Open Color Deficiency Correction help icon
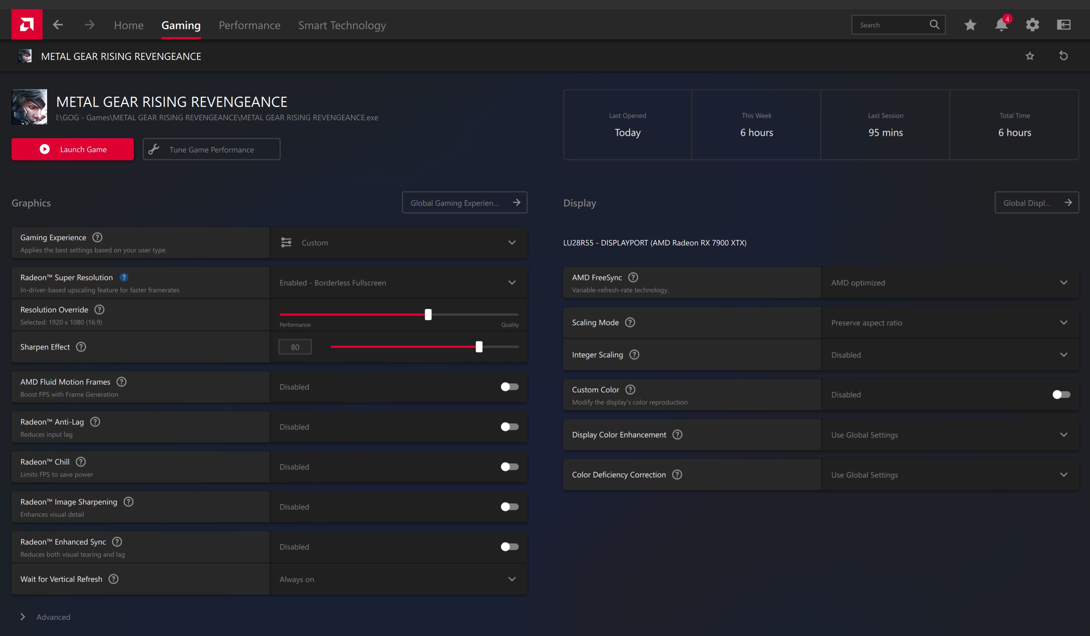1090x636 pixels. 677,475
